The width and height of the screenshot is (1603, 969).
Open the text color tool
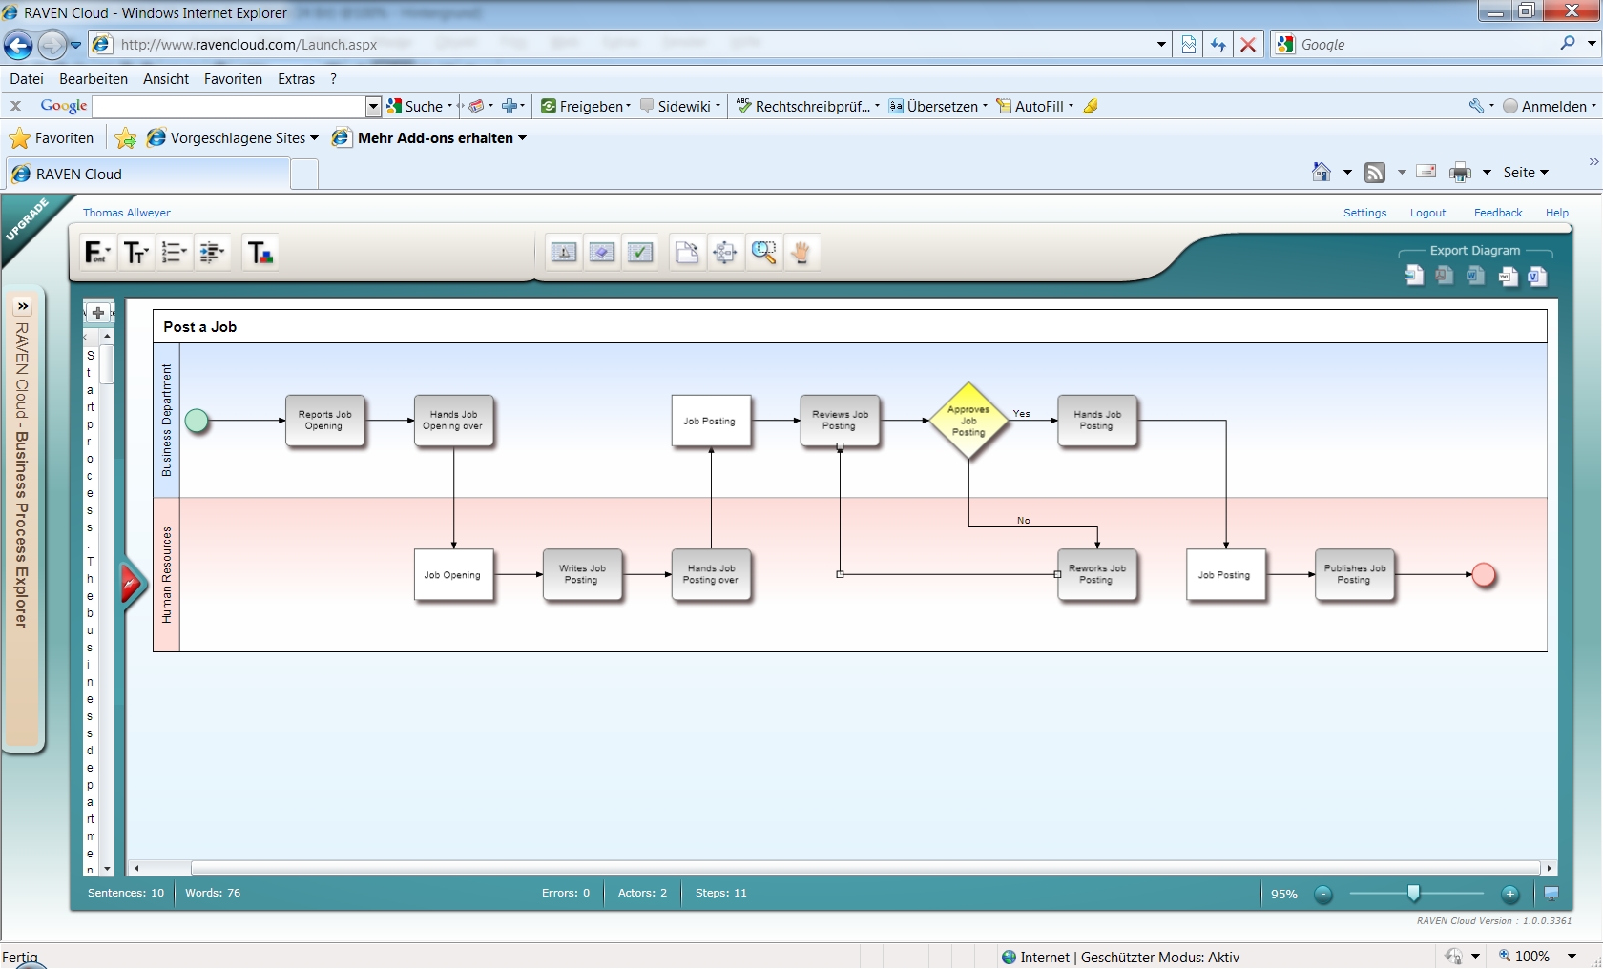pos(260,253)
